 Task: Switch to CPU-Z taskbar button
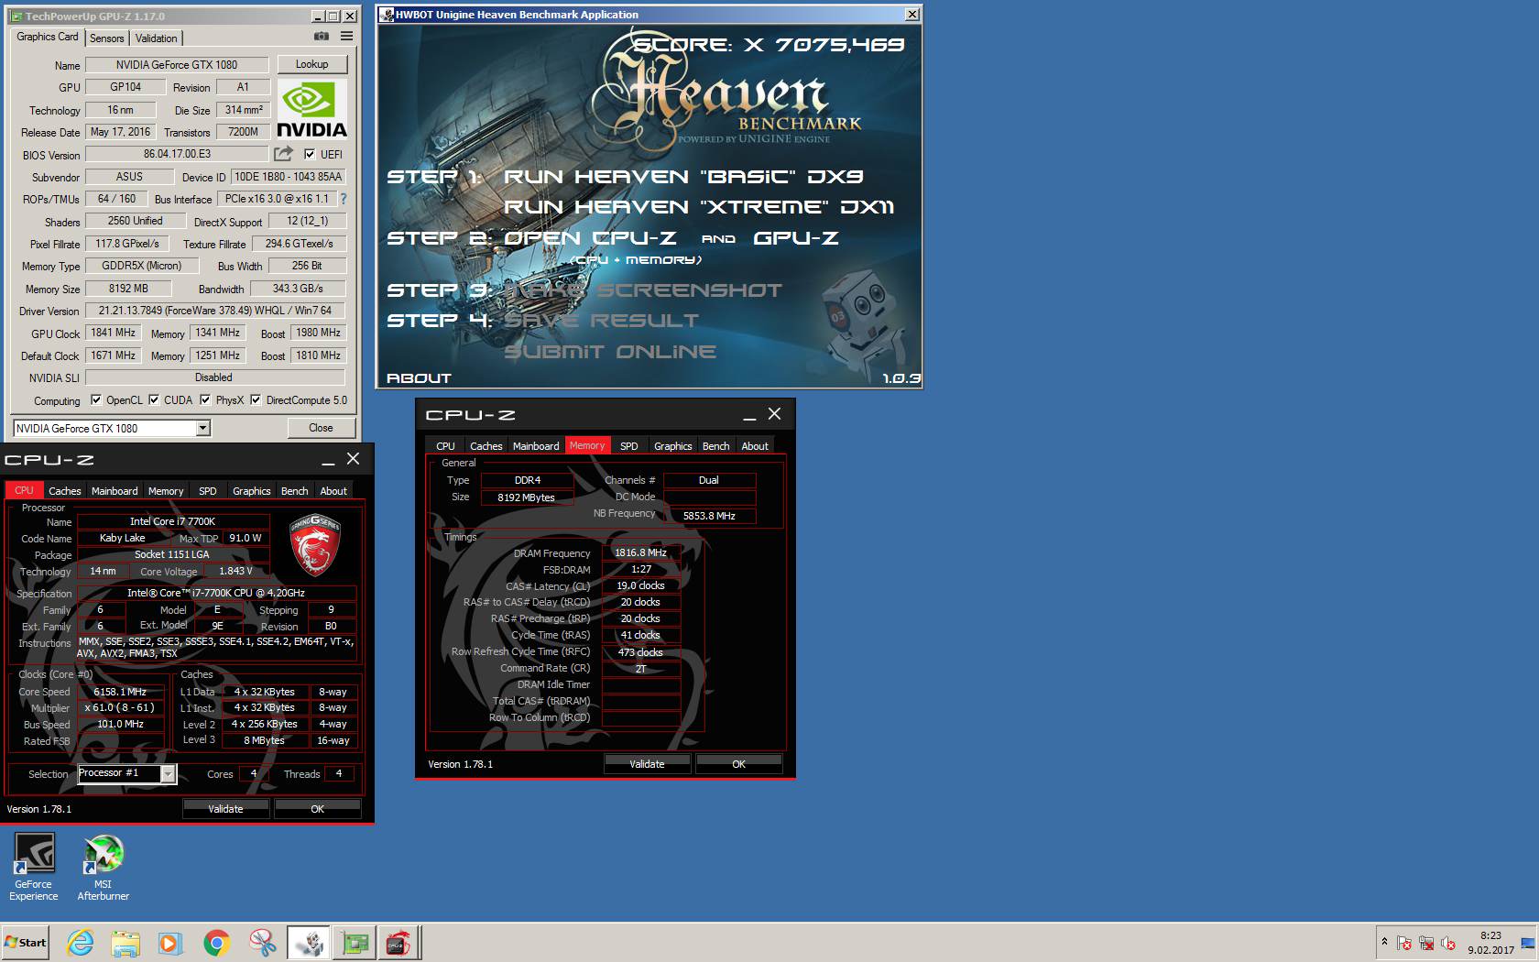398,943
